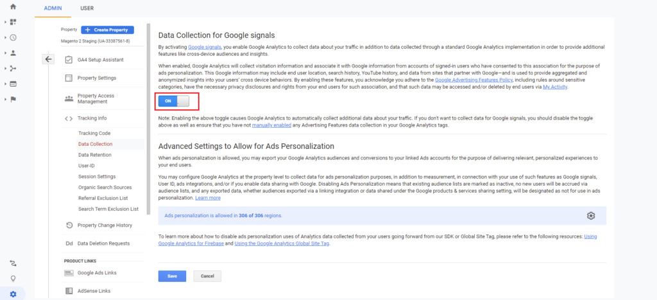657x300 pixels.
Task: Expand Audience arrow in left rail
Action: (x=5, y=53)
